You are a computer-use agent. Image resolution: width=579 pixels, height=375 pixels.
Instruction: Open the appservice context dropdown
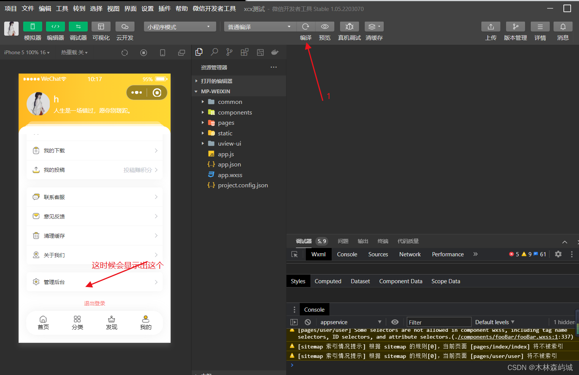(x=350, y=322)
